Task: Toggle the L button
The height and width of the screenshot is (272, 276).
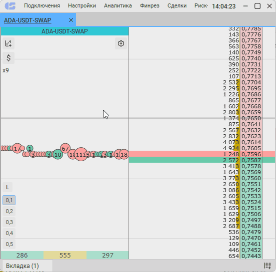Action: coord(7,187)
